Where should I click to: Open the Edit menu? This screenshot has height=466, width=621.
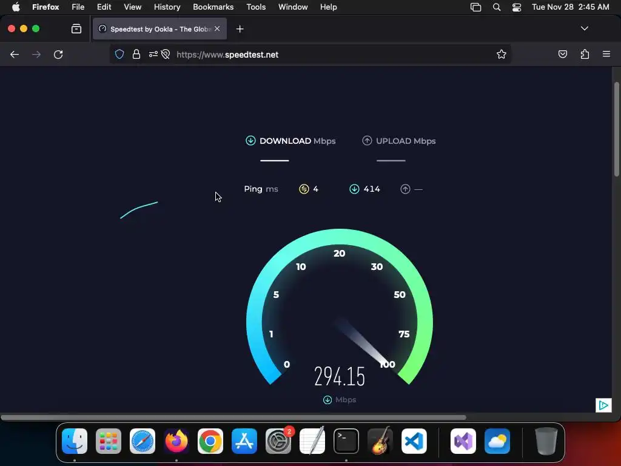tap(104, 7)
